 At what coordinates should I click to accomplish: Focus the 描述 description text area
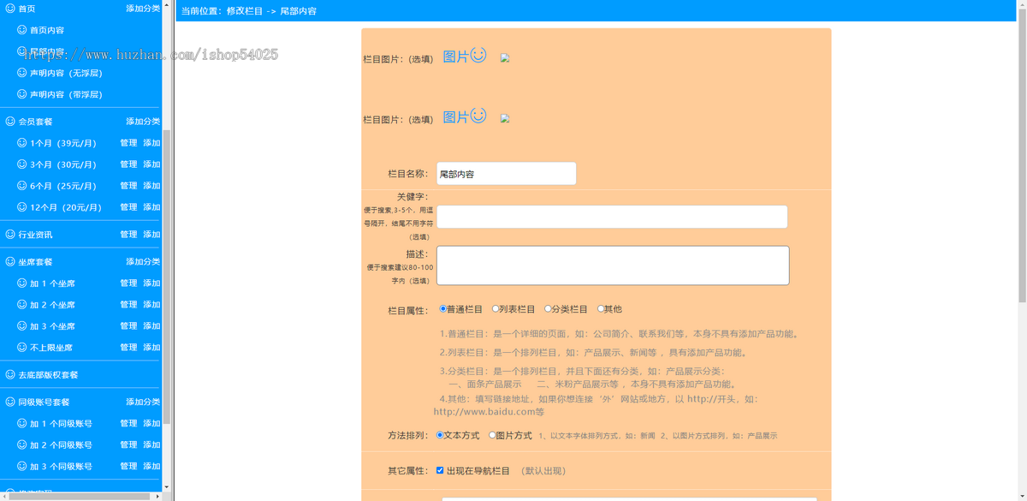click(613, 265)
